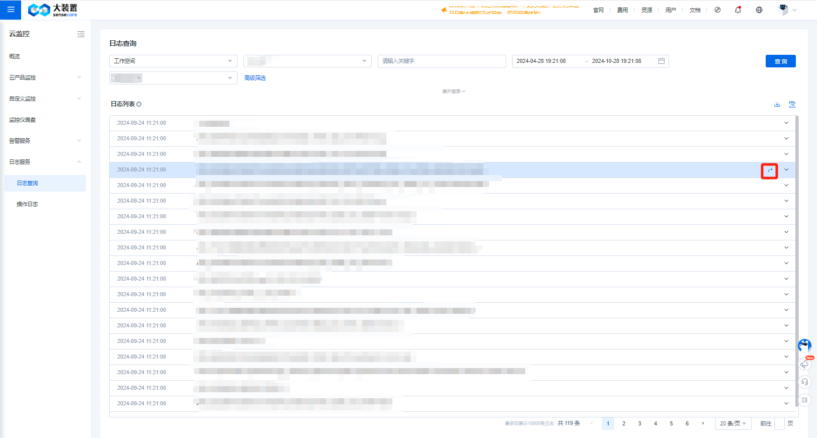The image size is (817, 438).
Task: Open the 20 条/页 page size dropdown
Action: (733, 423)
